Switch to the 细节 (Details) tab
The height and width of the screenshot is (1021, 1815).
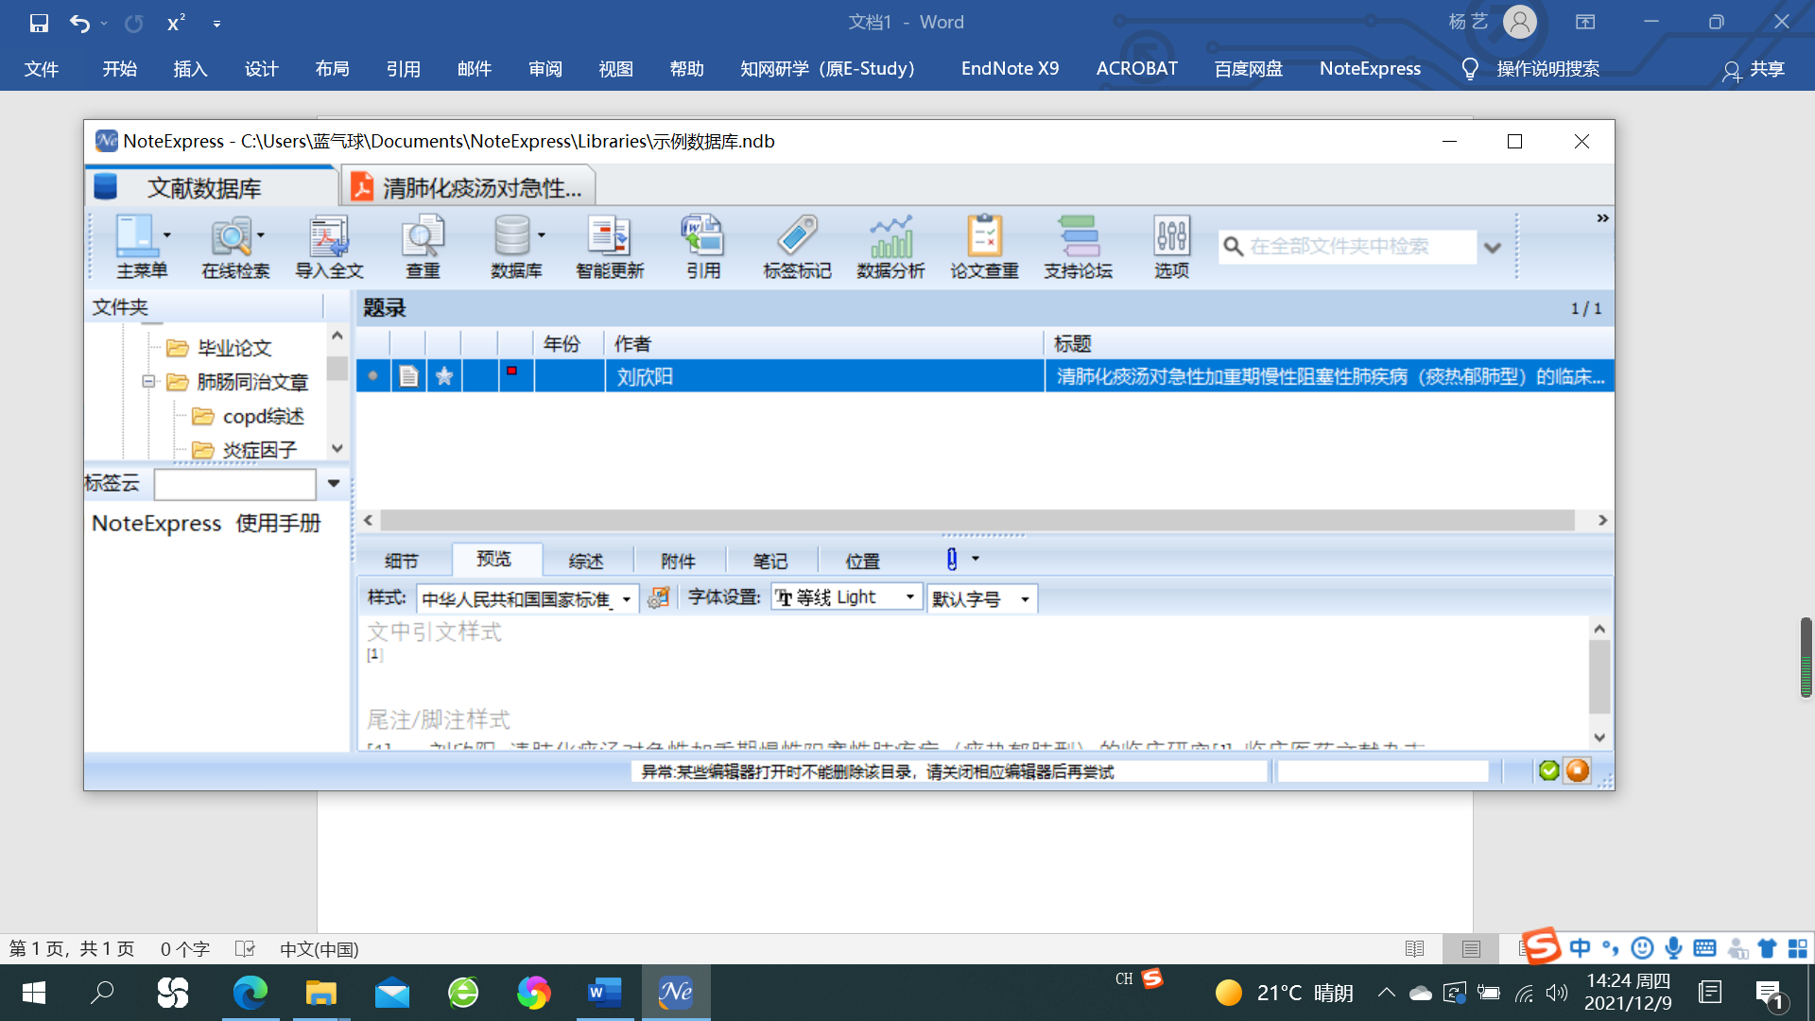click(x=402, y=560)
